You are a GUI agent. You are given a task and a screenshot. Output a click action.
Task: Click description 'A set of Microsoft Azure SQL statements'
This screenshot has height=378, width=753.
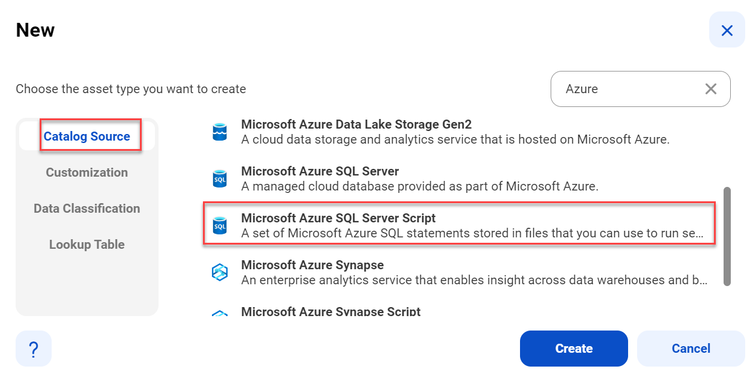point(473,233)
